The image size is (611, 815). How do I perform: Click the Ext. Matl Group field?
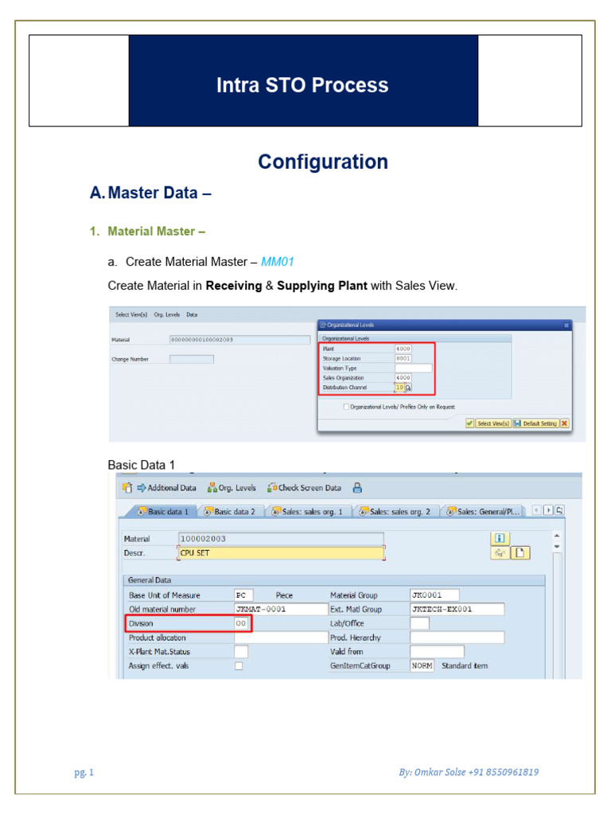coord(457,609)
